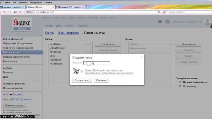The height and width of the screenshot is (119, 212).
Task: Go back with the browser back arrow
Action: (4, 12)
